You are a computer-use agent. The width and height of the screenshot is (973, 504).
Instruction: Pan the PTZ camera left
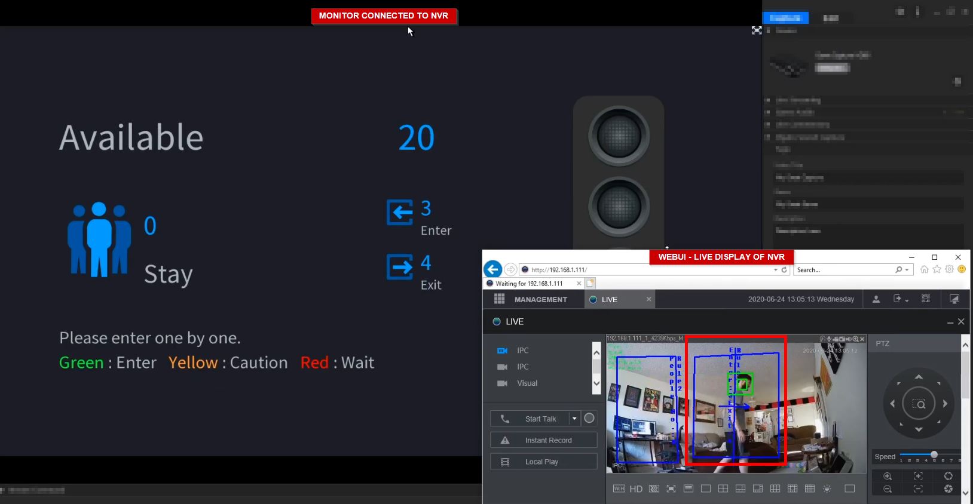click(x=892, y=404)
